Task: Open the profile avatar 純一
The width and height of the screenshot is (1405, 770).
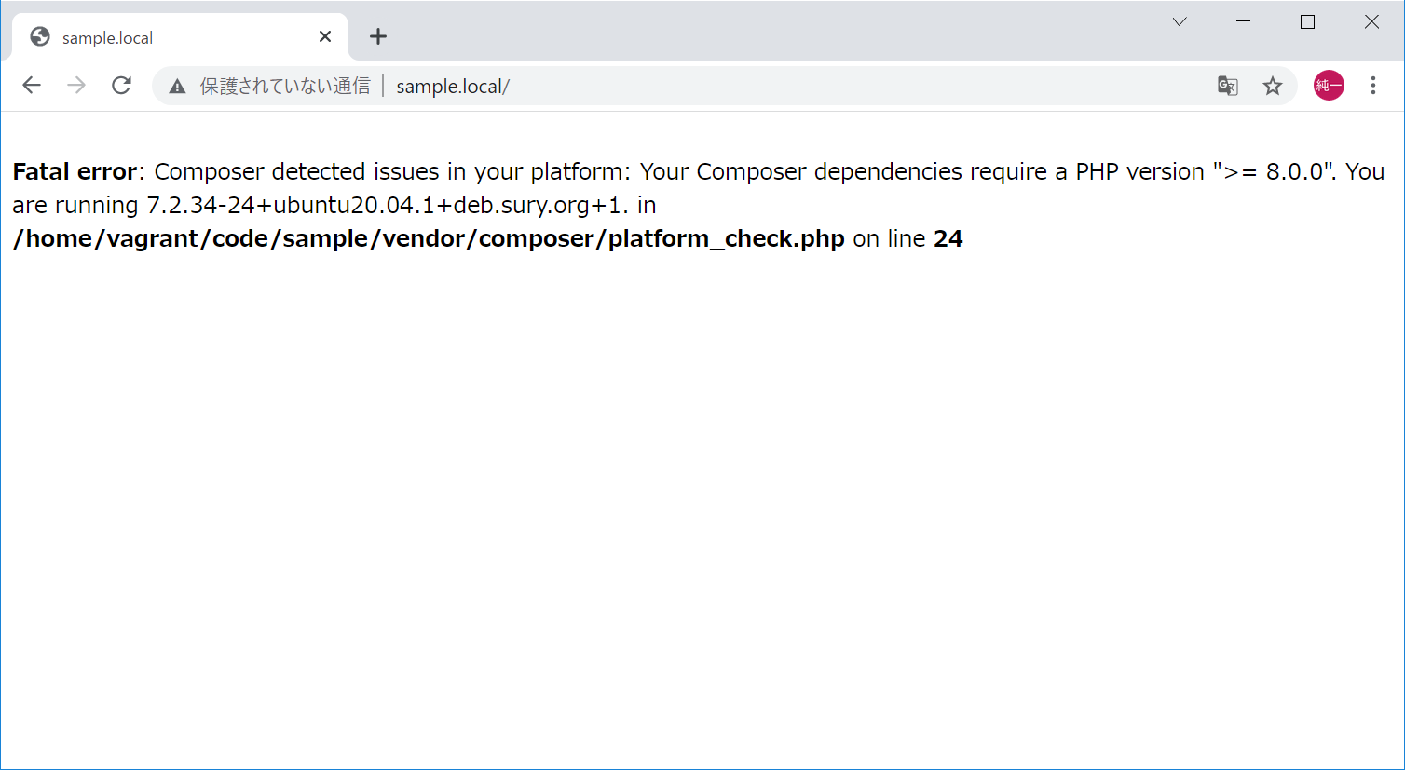Action: point(1329,86)
